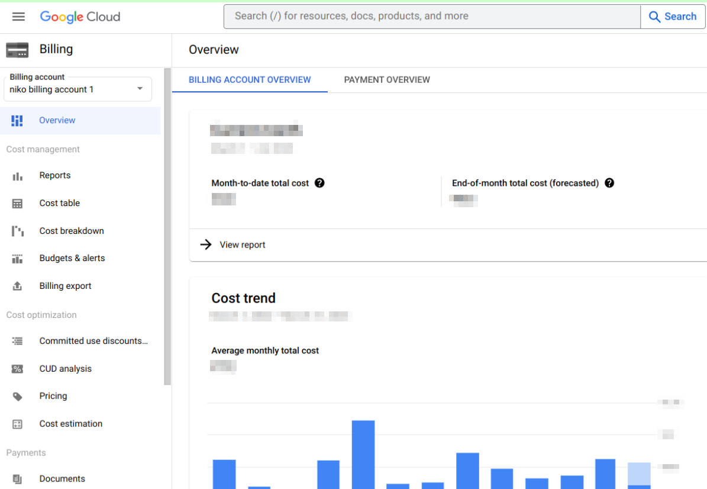Click the Search button
707x489 pixels.
coord(673,17)
